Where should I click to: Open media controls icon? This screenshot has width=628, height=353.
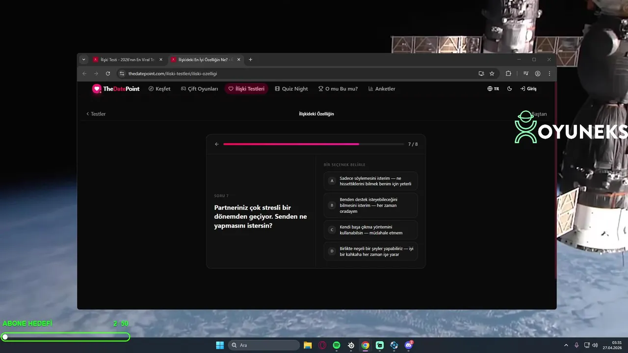(x=526, y=74)
